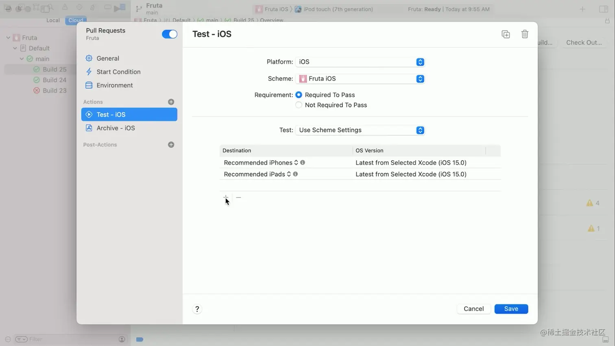This screenshot has height=346, width=615.
Task: Collapse the Fruta tree item
Action: point(8,37)
